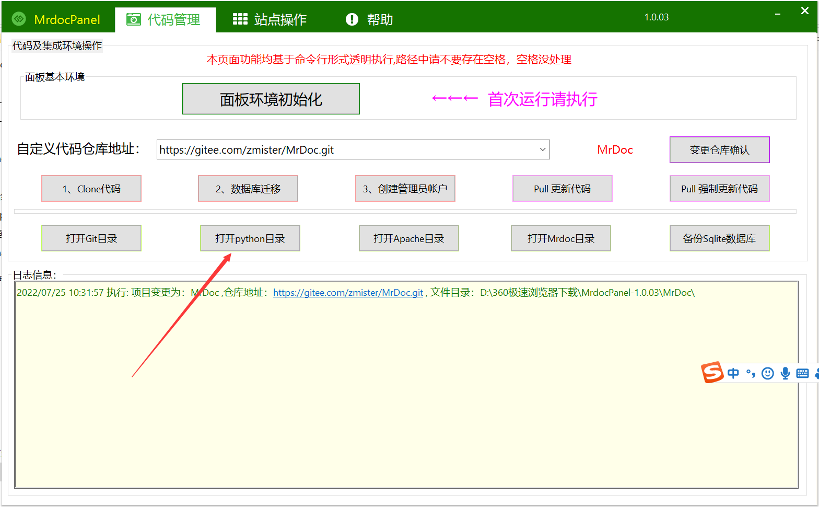Click the 1、Clone代码 button
The height and width of the screenshot is (507, 819).
(x=91, y=189)
